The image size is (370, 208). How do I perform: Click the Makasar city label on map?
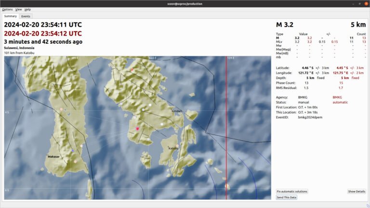[53, 156]
